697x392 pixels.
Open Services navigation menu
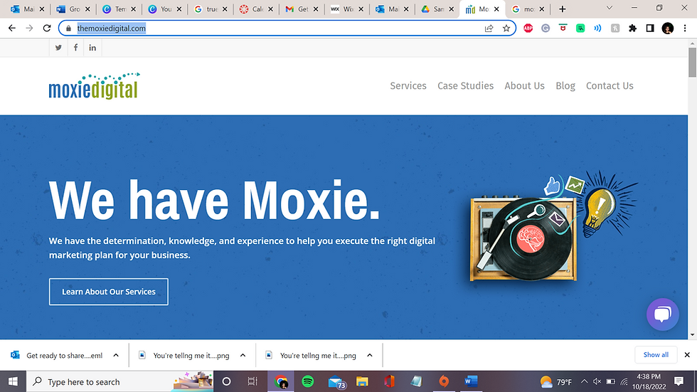[408, 86]
